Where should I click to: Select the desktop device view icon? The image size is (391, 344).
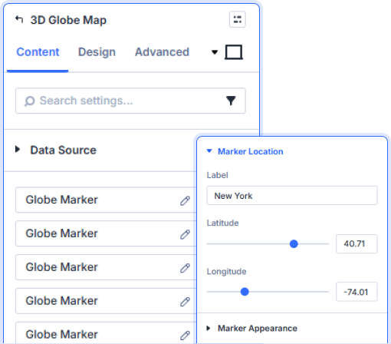(234, 52)
